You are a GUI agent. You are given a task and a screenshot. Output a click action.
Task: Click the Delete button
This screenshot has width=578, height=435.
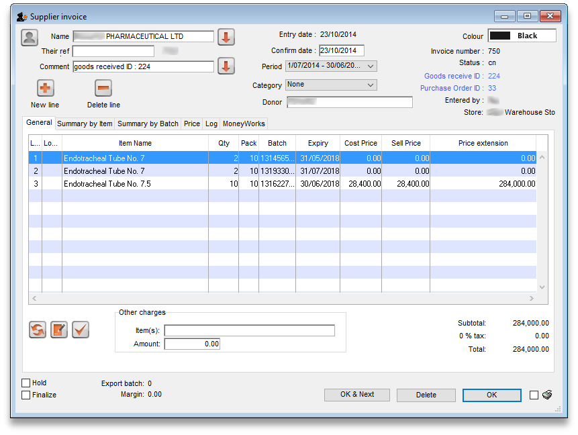426,395
